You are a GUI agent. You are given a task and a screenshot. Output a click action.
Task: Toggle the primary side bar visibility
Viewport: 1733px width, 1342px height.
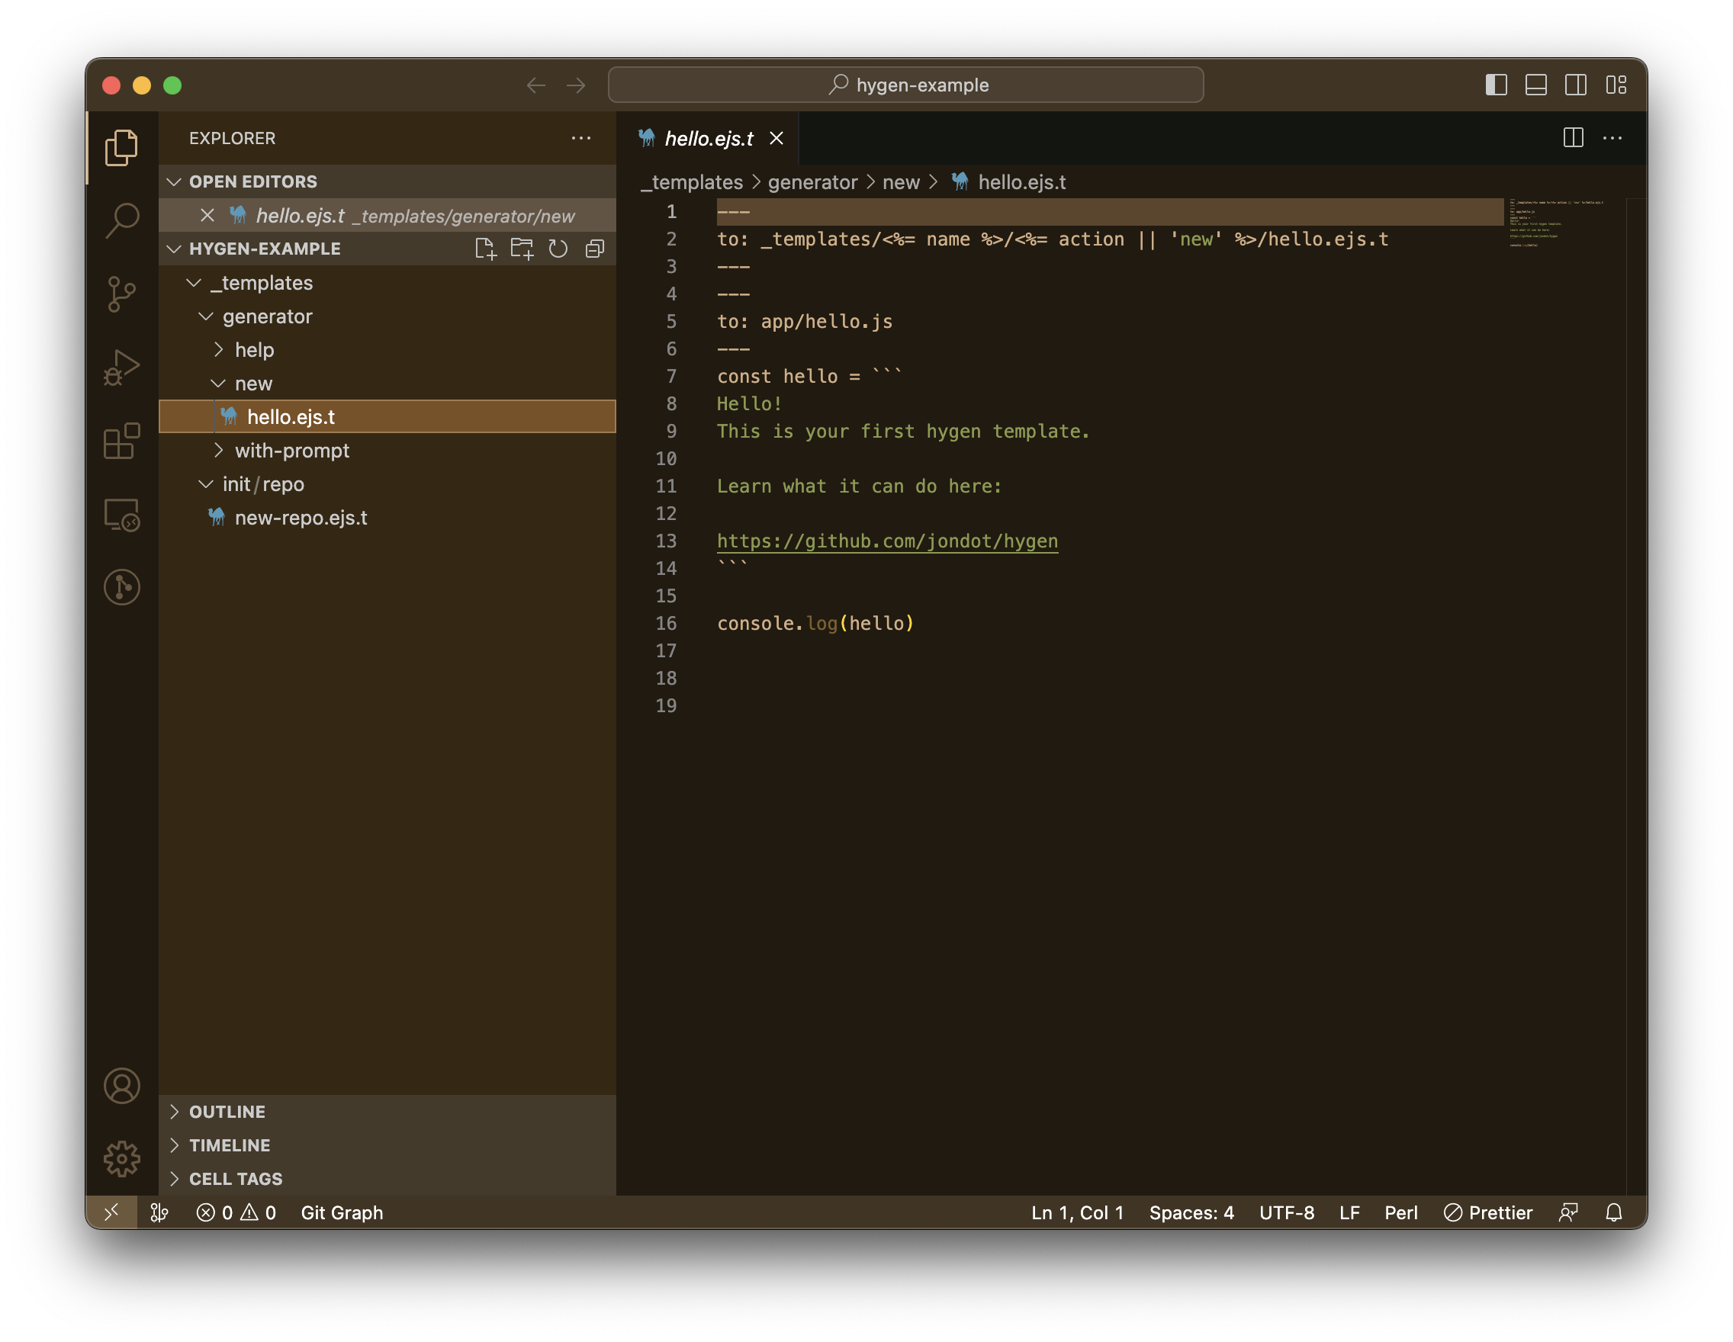(x=1496, y=85)
